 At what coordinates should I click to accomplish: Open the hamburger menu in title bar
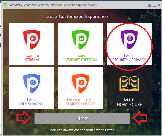coord(150,5)
